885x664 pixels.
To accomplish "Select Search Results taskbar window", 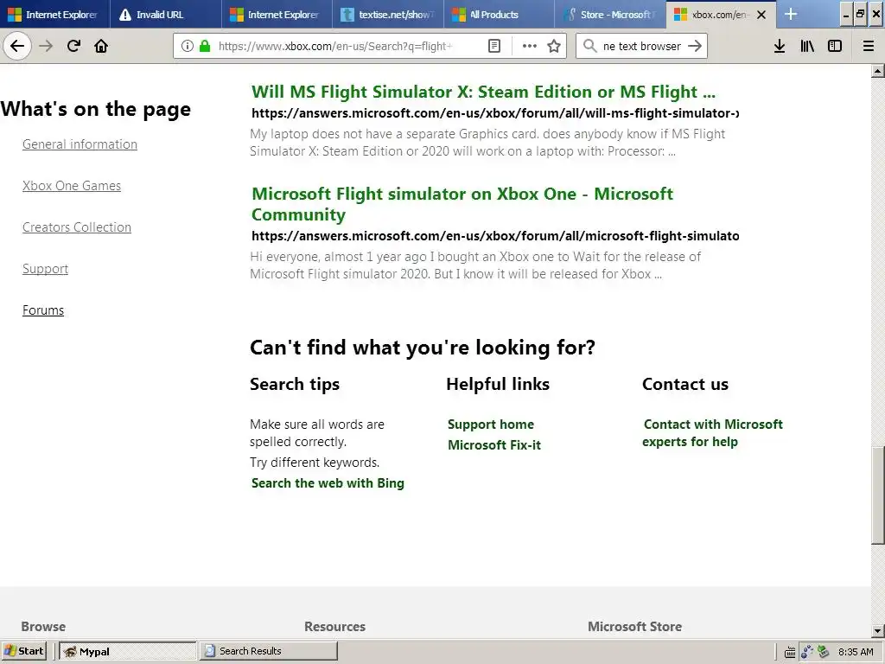I will point(269,651).
